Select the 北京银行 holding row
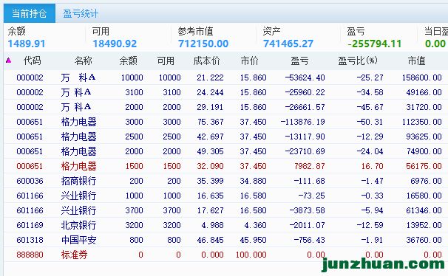Image resolution: width=448 pixels, height=276 pixels. [225, 225]
